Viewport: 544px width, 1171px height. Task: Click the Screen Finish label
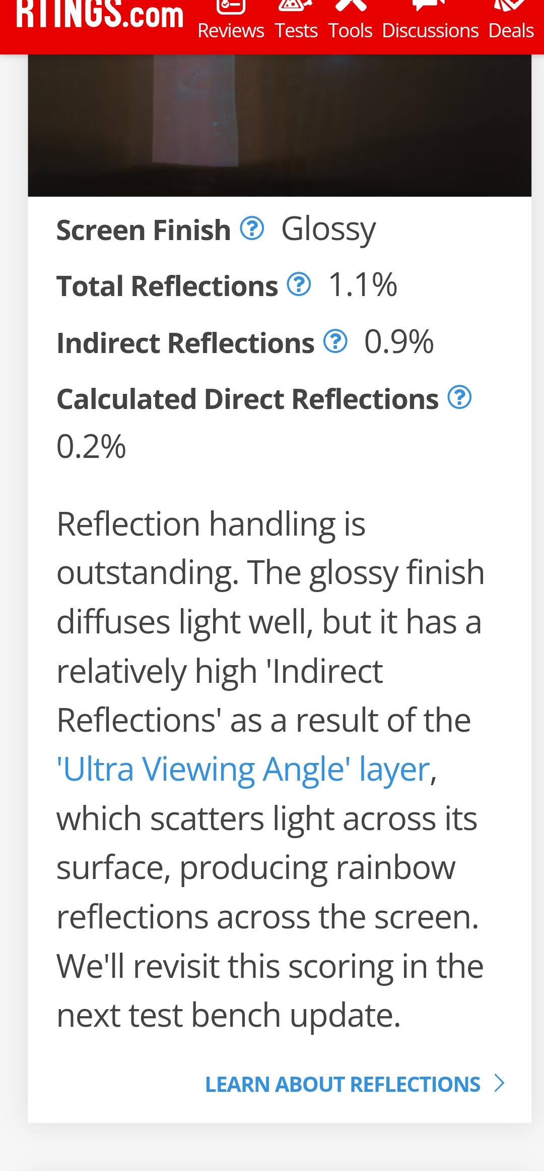point(144,230)
